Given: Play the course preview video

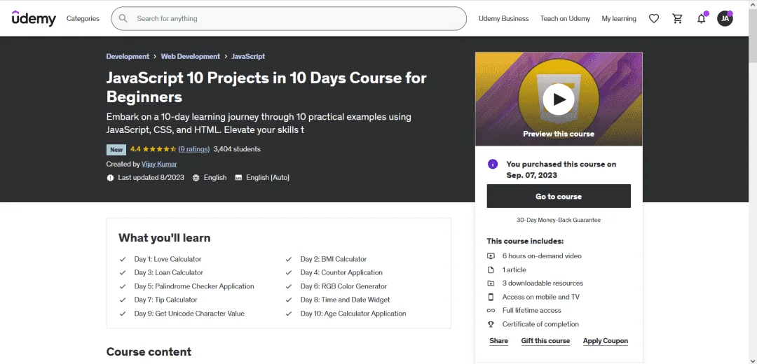Looking at the screenshot, I should coord(559,99).
